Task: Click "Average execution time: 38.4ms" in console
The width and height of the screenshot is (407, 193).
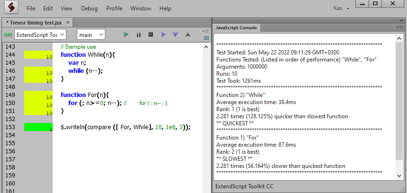Action: [x=256, y=102]
